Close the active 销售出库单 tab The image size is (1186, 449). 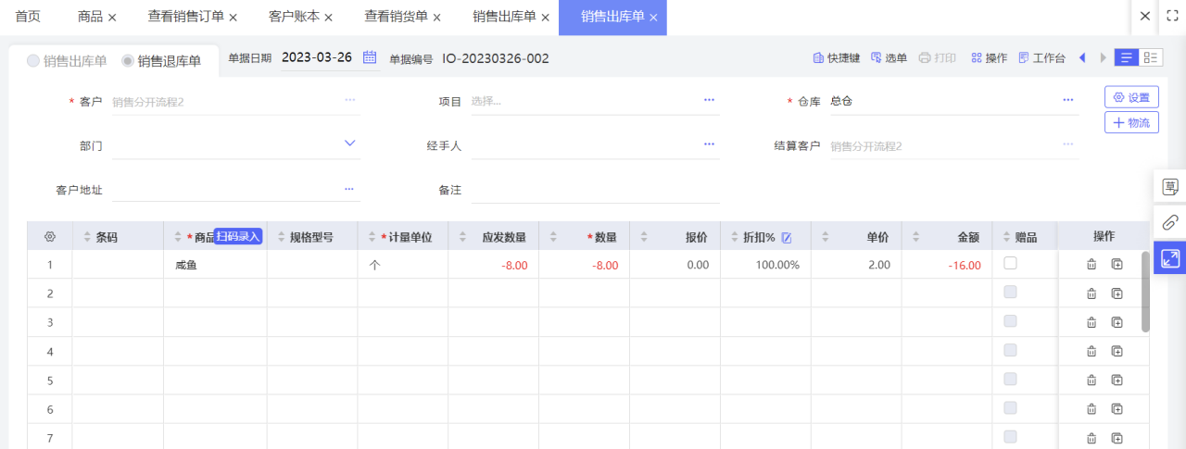653,18
